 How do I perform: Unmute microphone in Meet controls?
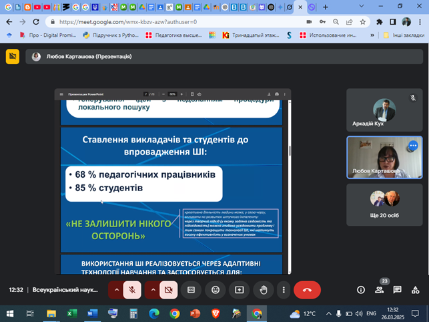pos(133,290)
